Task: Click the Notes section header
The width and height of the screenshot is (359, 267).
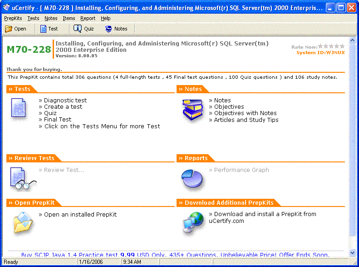Action: [x=192, y=89]
